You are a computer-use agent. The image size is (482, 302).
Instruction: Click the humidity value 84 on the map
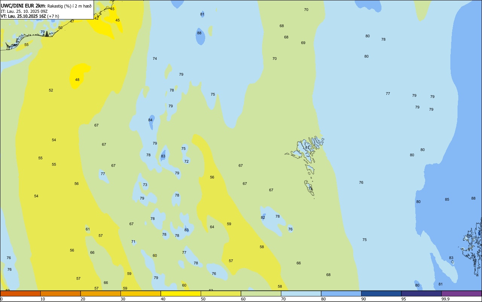point(150,120)
